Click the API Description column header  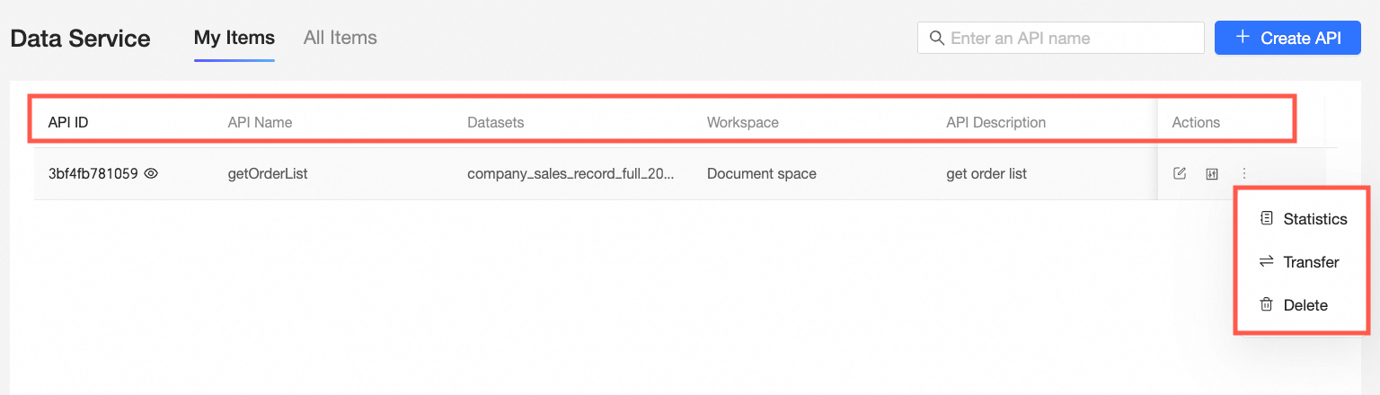pyautogui.click(x=995, y=122)
